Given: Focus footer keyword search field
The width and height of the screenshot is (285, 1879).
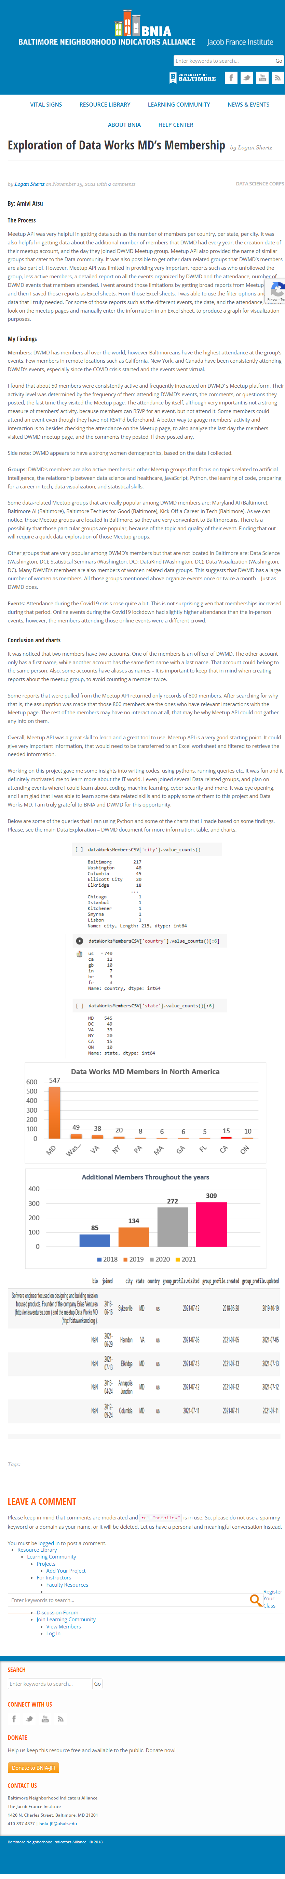Looking at the screenshot, I should click(50, 1684).
